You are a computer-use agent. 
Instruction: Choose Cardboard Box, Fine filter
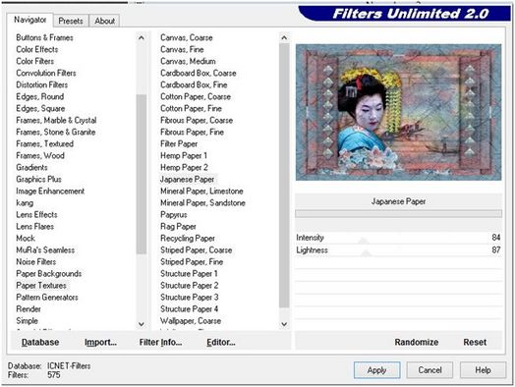coord(194,85)
